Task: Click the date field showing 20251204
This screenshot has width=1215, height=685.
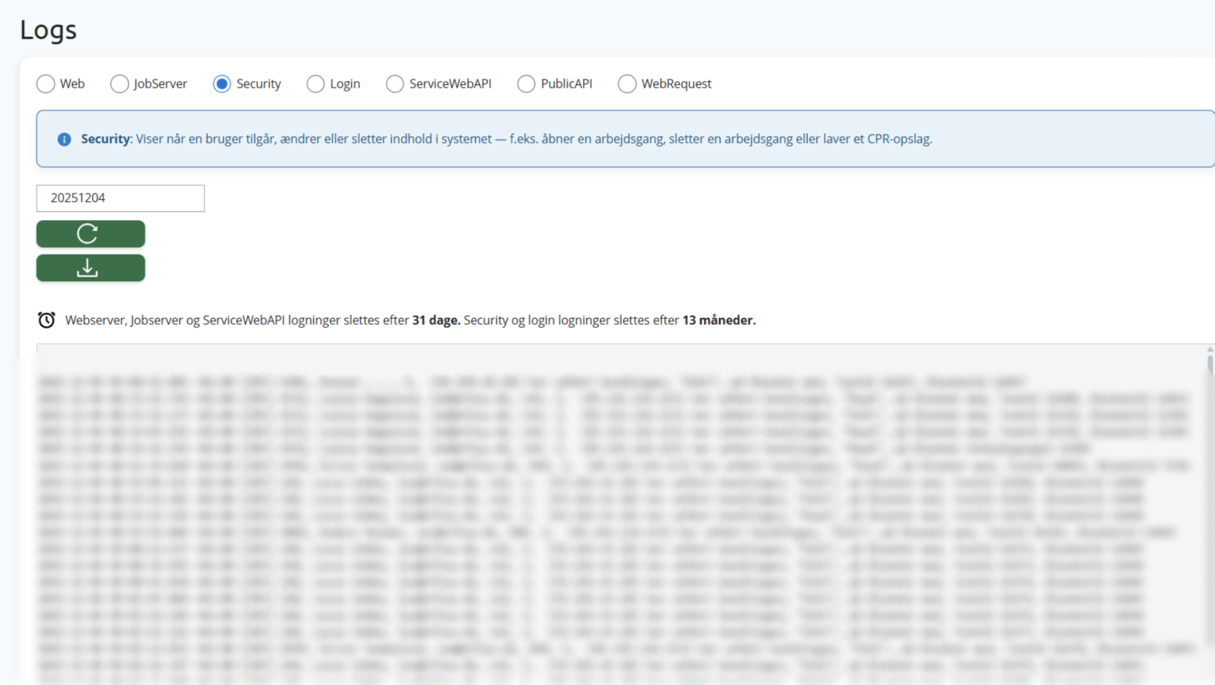Action: click(120, 198)
